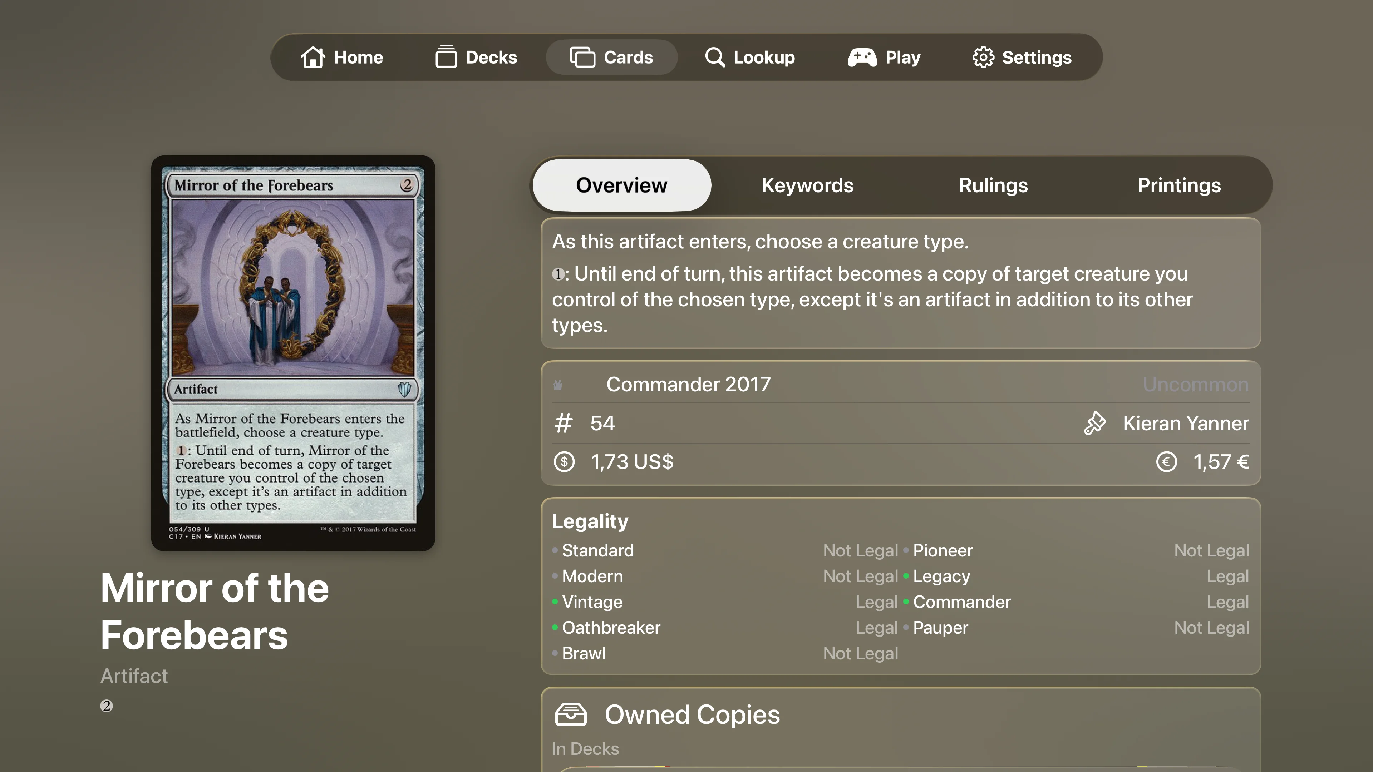Select the Lookup magnifying glass icon
This screenshot has width=1373, height=772.
(714, 57)
